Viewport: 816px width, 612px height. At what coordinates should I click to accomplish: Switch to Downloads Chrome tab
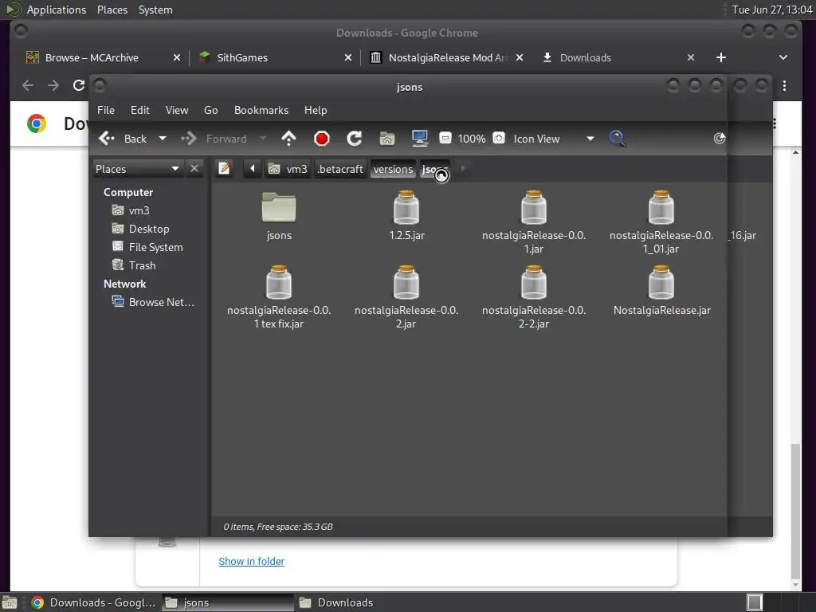tap(586, 57)
